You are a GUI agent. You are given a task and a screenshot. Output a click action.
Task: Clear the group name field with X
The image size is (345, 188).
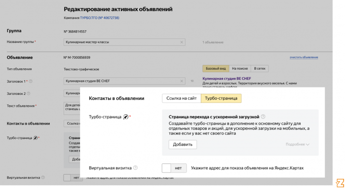click(182, 42)
